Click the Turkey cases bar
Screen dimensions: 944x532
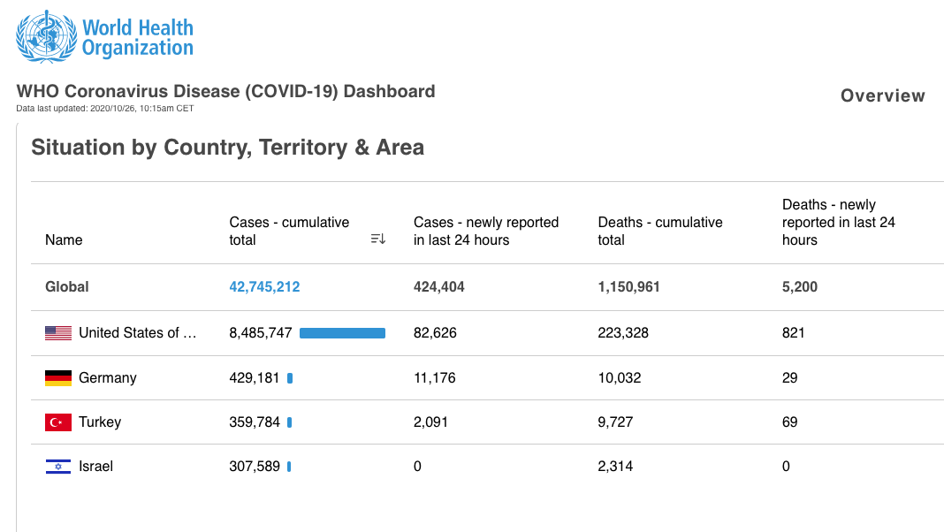[x=290, y=422]
